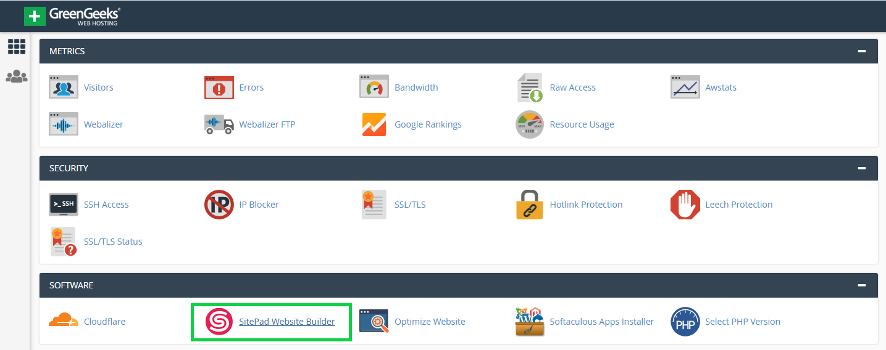Open the SitePad Website Builder link

pyautogui.click(x=287, y=322)
